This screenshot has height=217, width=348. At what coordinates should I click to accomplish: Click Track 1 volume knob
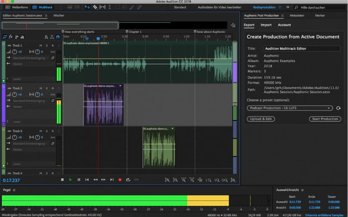click(x=14, y=52)
